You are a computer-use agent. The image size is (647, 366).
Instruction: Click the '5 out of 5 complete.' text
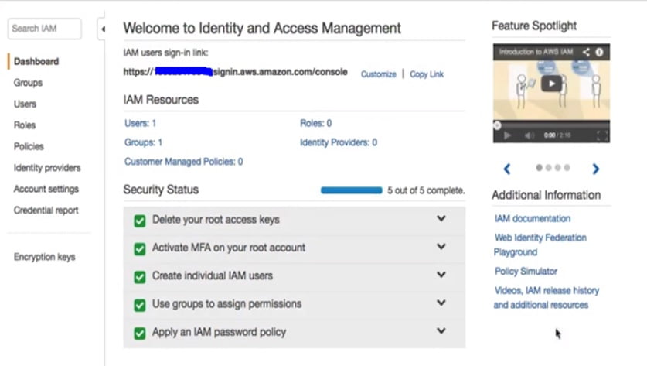(426, 190)
